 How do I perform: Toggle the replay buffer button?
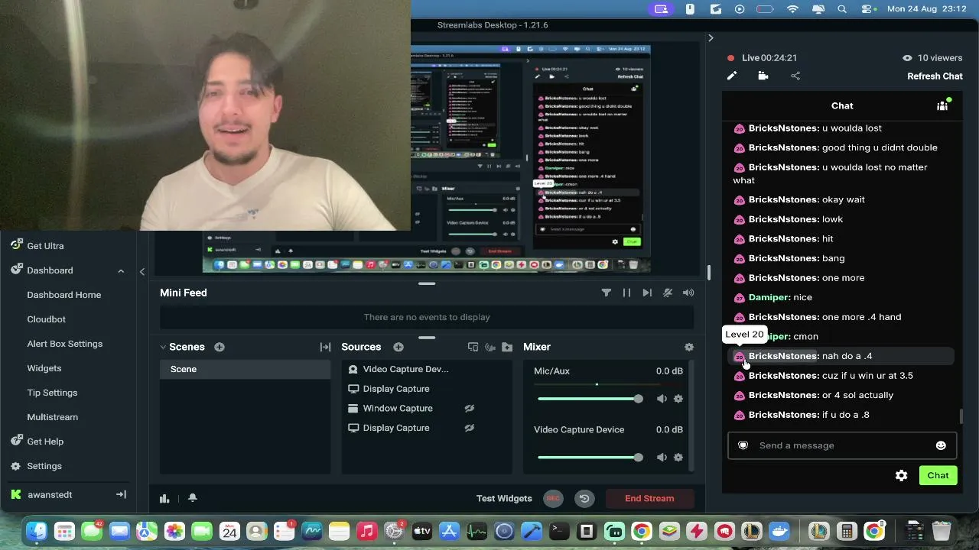click(x=584, y=498)
